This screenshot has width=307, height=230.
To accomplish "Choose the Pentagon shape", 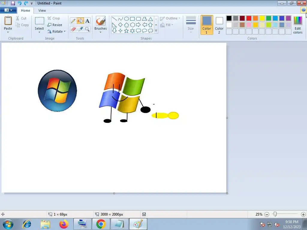I will point(127,25).
